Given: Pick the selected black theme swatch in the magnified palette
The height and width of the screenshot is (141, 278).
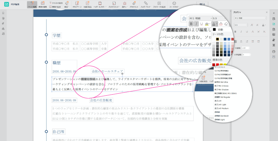Looking at the screenshot, I should 217,39.
